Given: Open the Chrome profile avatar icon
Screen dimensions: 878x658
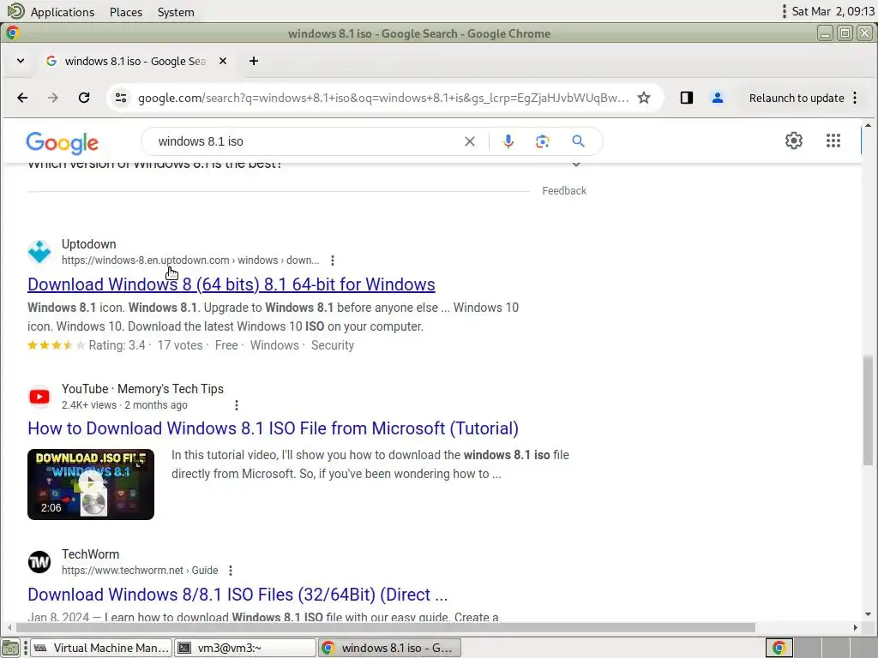Looking at the screenshot, I should click(718, 98).
